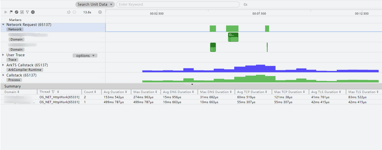The height and width of the screenshot is (150, 382).
Task: Click the play button in the timeline toolbar
Action: click(x=5, y=12)
